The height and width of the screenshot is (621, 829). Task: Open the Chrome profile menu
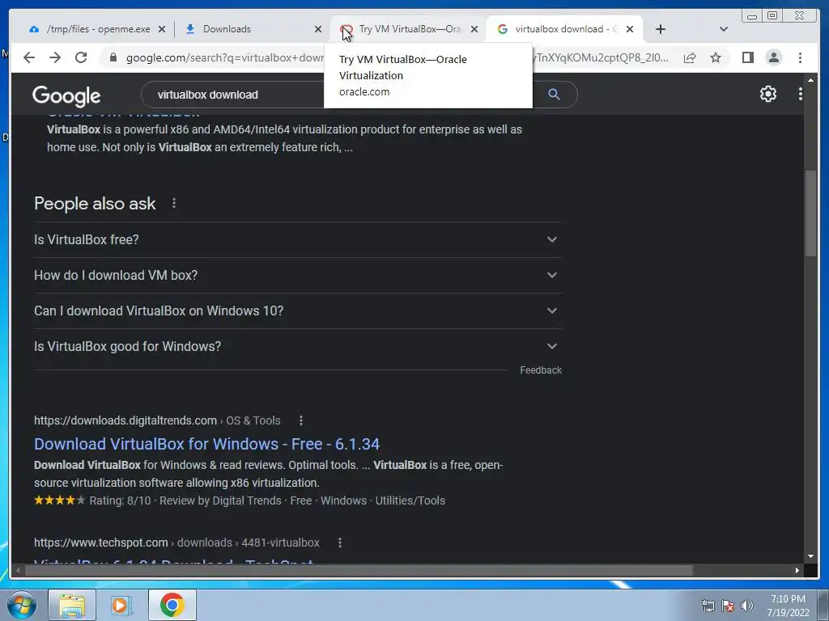click(774, 57)
